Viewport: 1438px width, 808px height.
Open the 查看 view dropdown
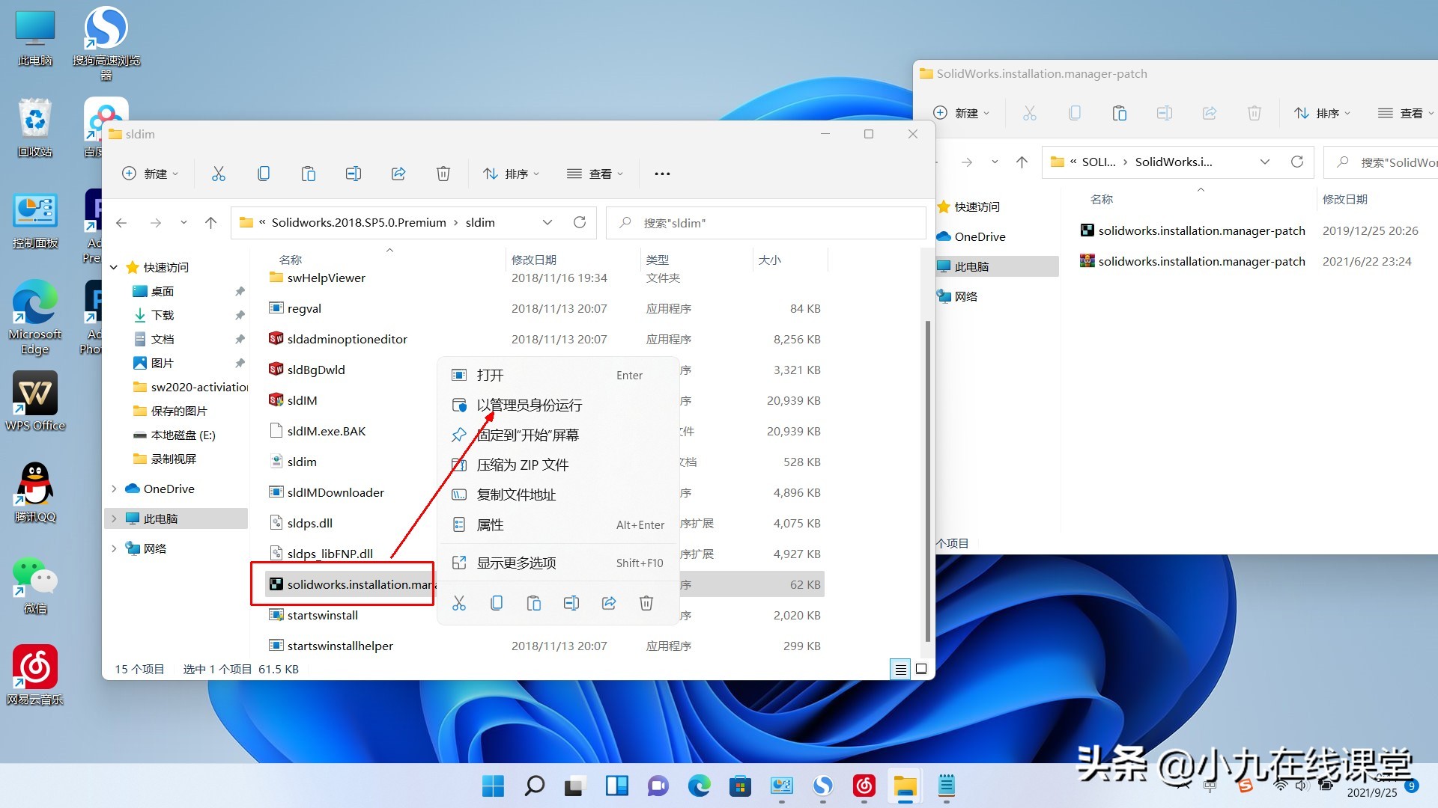(x=595, y=173)
